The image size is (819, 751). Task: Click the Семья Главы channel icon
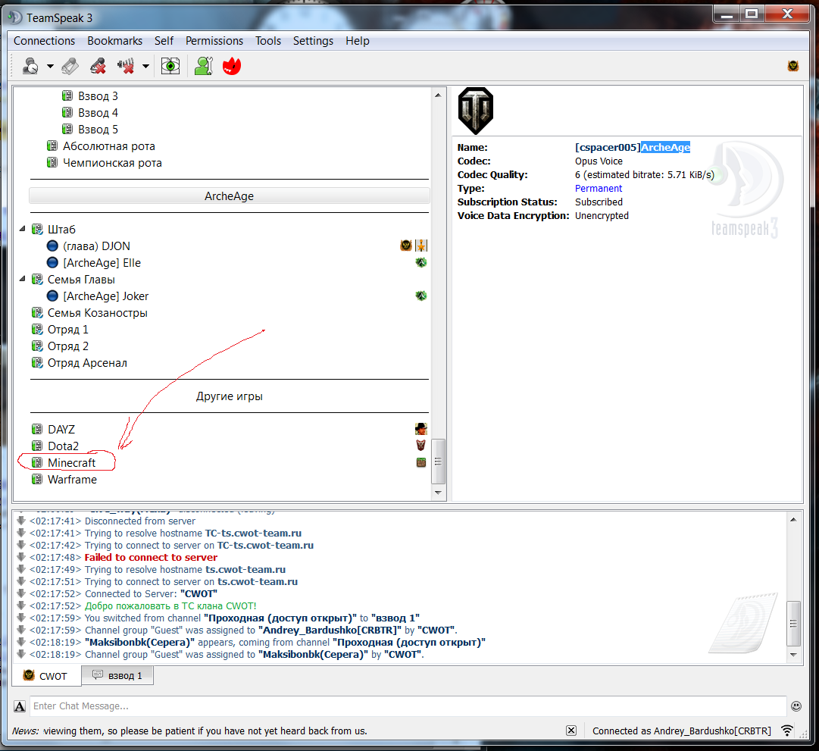click(x=37, y=280)
